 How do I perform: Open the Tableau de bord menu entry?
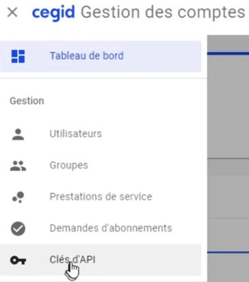click(x=101, y=56)
